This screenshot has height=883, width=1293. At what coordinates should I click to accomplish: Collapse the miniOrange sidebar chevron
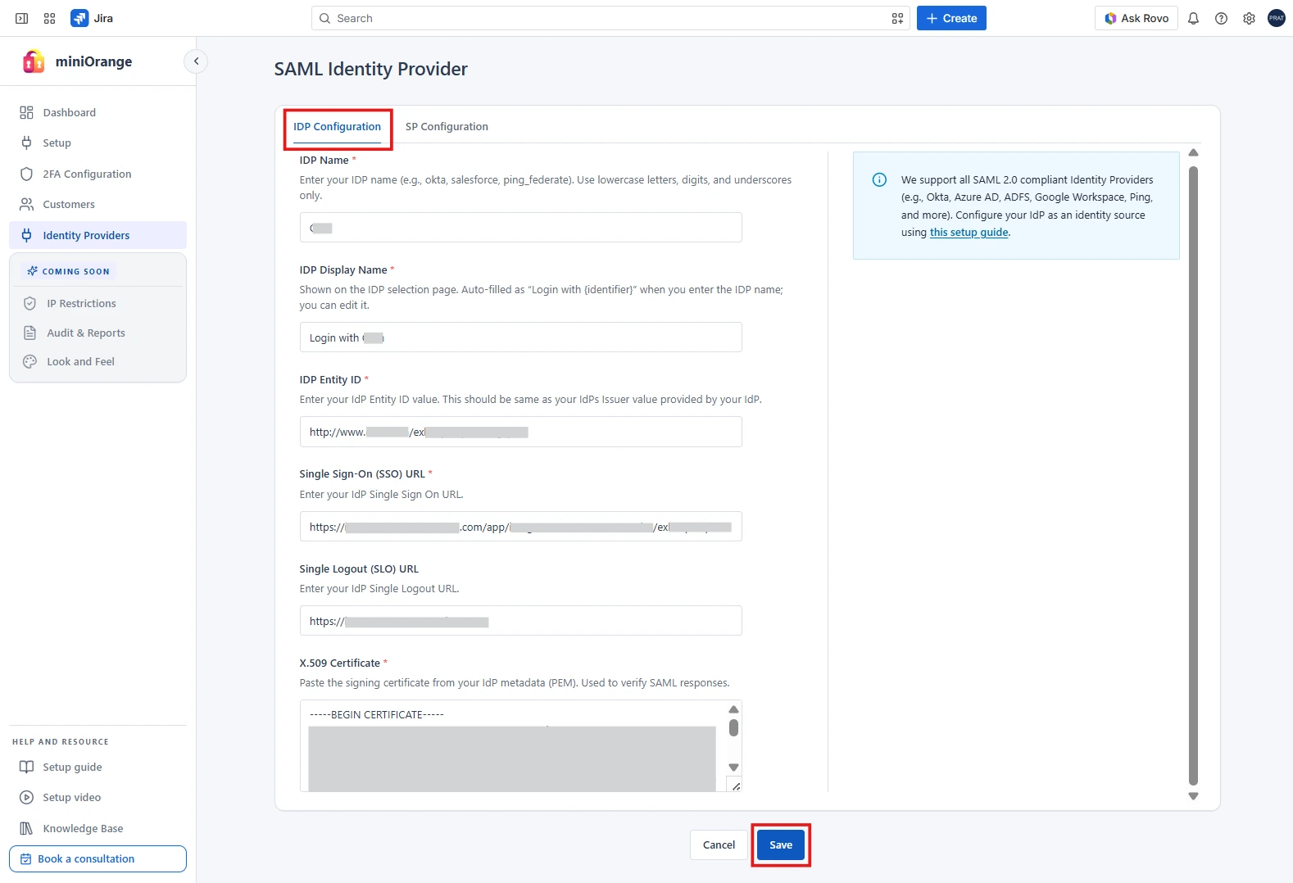point(196,61)
